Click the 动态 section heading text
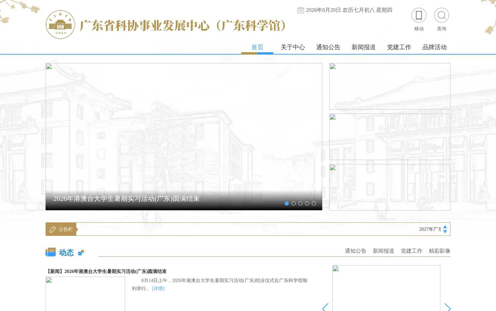The height and width of the screenshot is (311, 496). click(66, 252)
